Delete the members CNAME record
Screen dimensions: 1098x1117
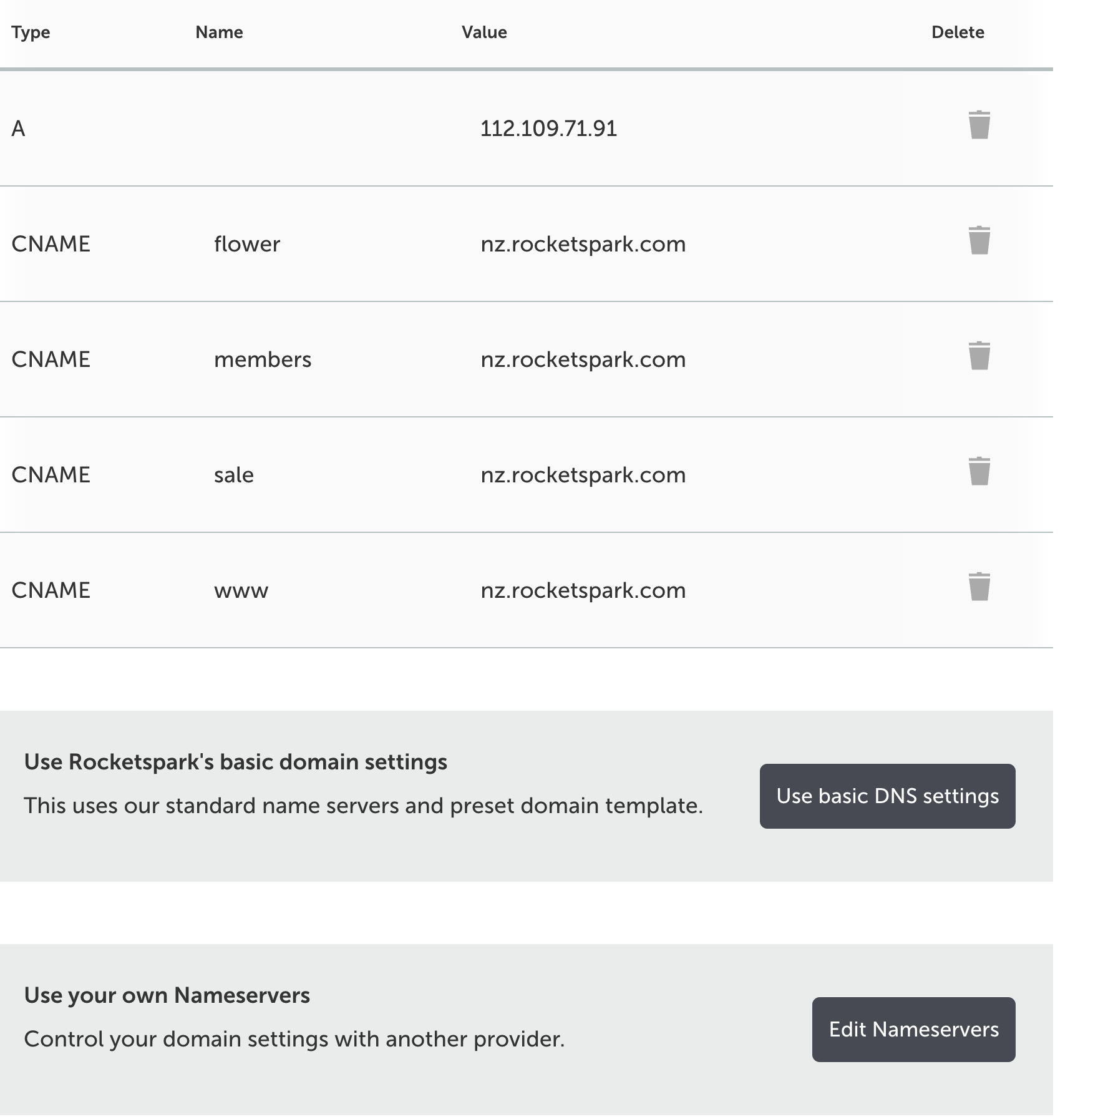coord(979,356)
